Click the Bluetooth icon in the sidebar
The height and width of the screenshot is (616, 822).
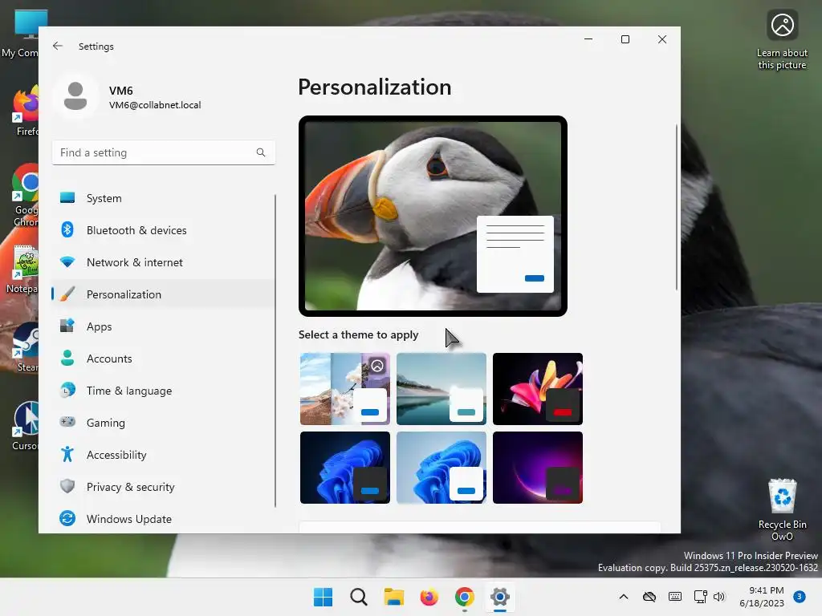(x=67, y=230)
